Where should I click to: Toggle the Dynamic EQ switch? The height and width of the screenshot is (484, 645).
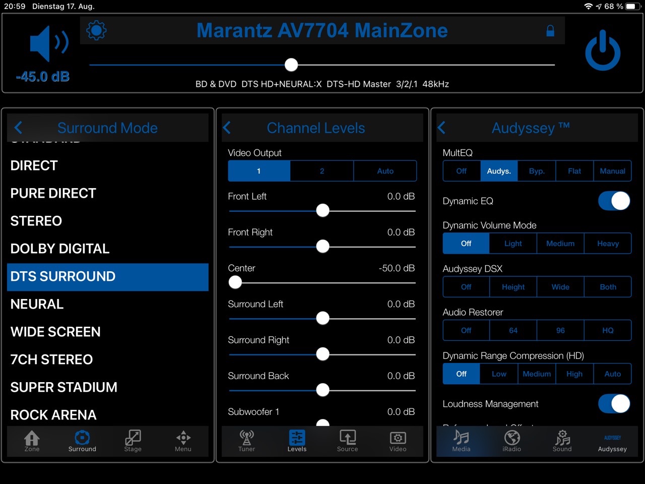point(614,201)
